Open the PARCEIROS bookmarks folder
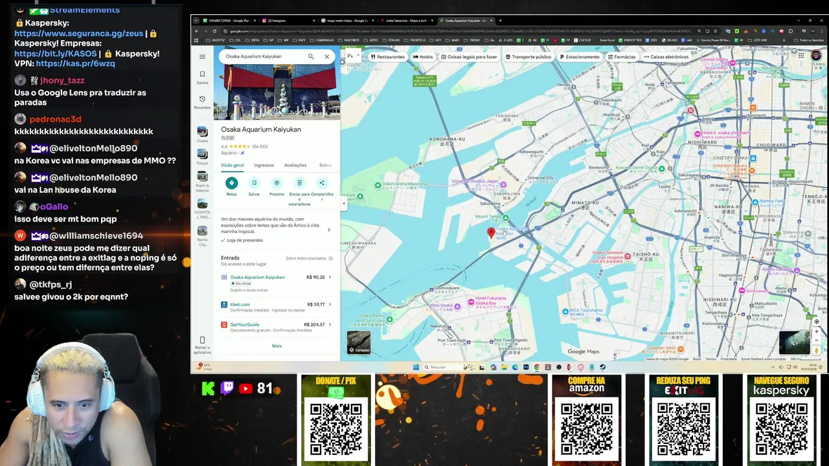Viewport: 829px width, 466px height. pyautogui.click(x=348, y=40)
